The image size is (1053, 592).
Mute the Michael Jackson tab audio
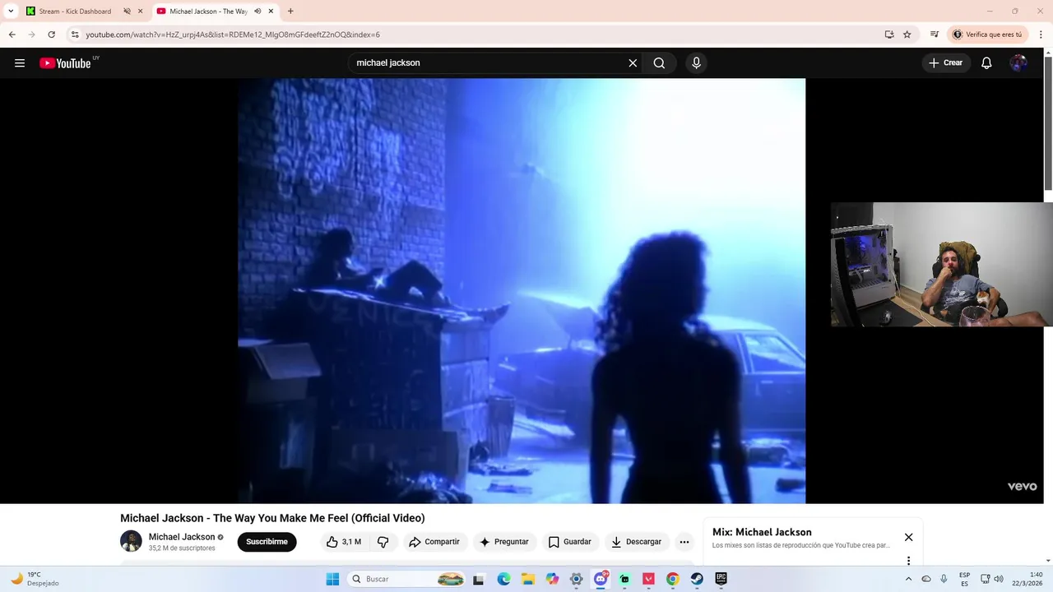(x=257, y=12)
